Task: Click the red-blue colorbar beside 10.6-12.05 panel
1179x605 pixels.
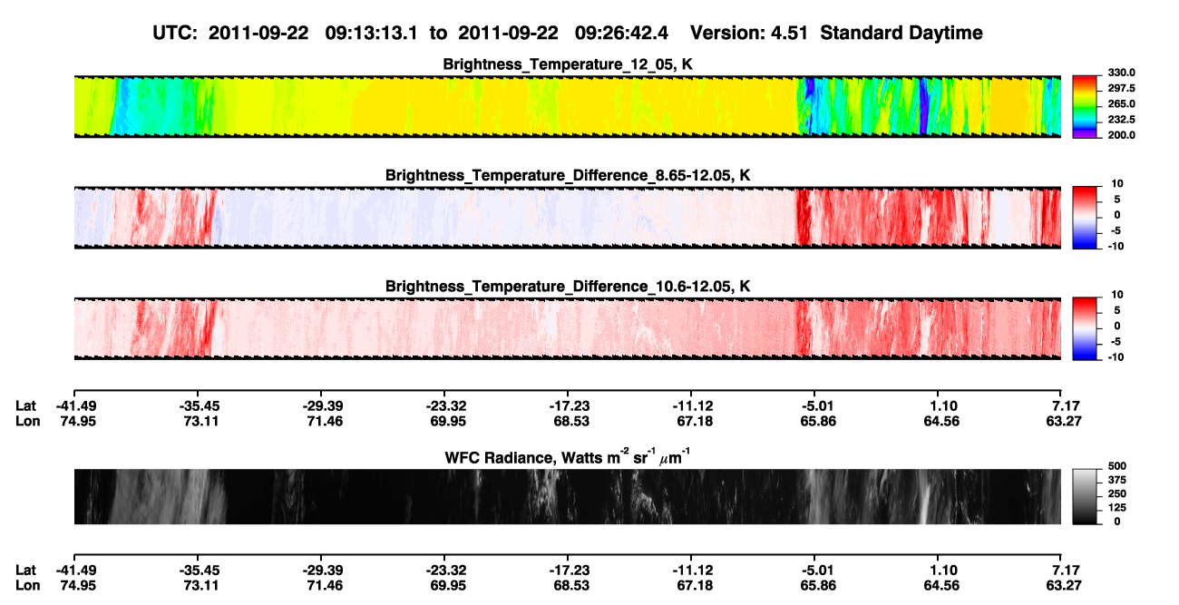Action: coord(1086,328)
